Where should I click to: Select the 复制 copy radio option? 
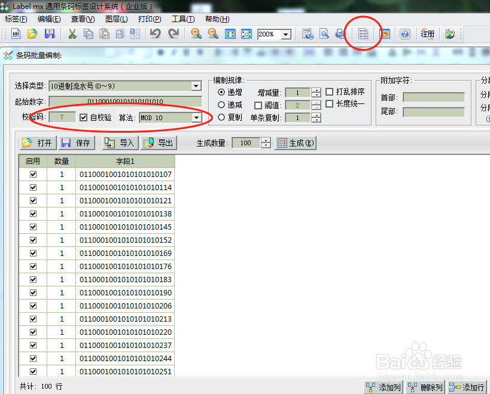221,117
